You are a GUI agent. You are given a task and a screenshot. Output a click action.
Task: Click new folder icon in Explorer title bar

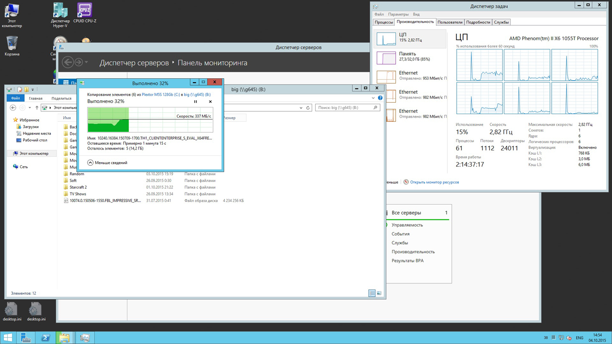point(27,89)
